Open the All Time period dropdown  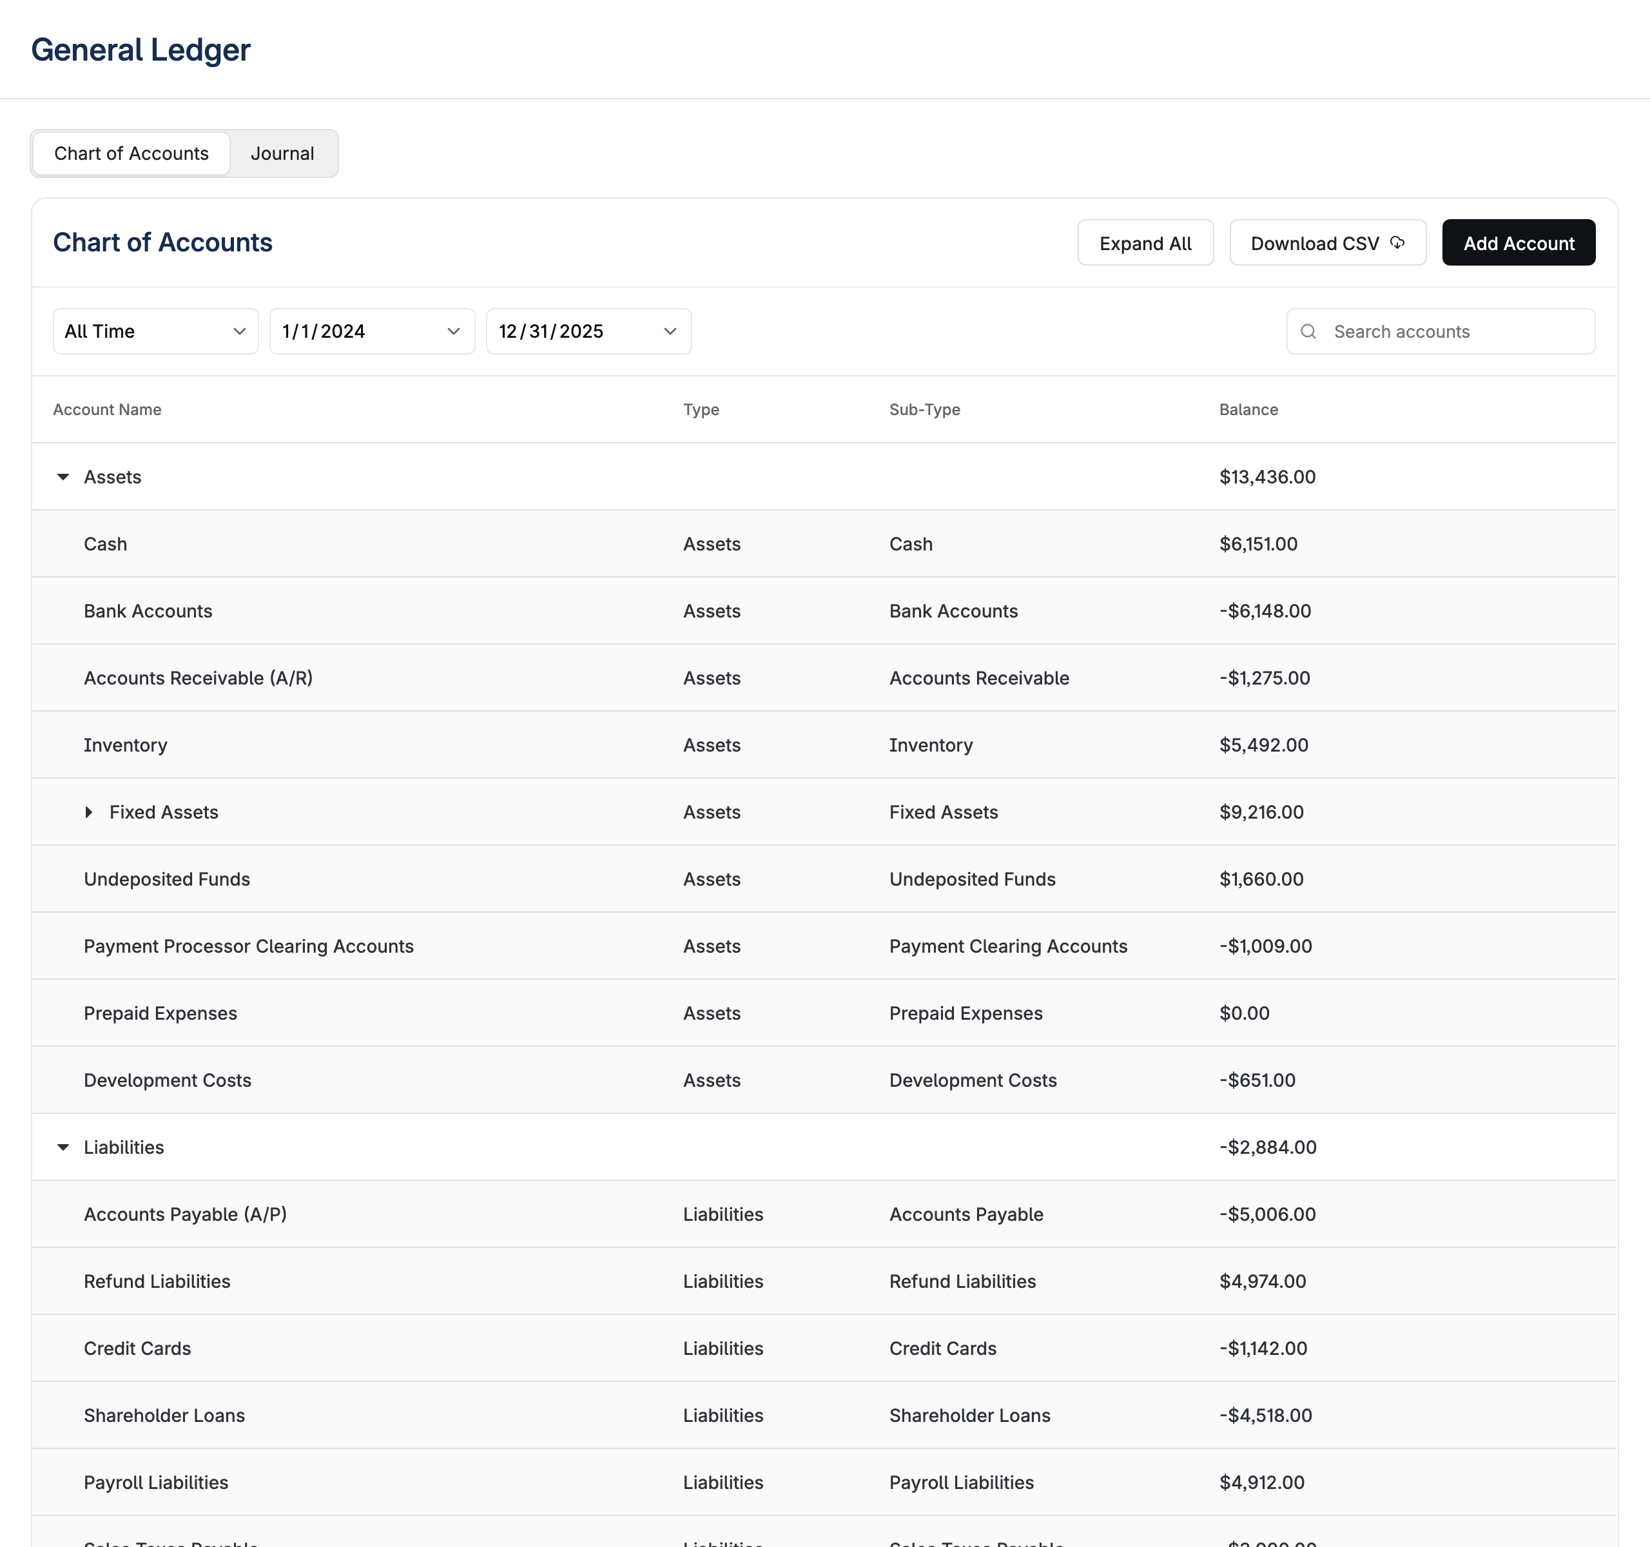point(156,331)
